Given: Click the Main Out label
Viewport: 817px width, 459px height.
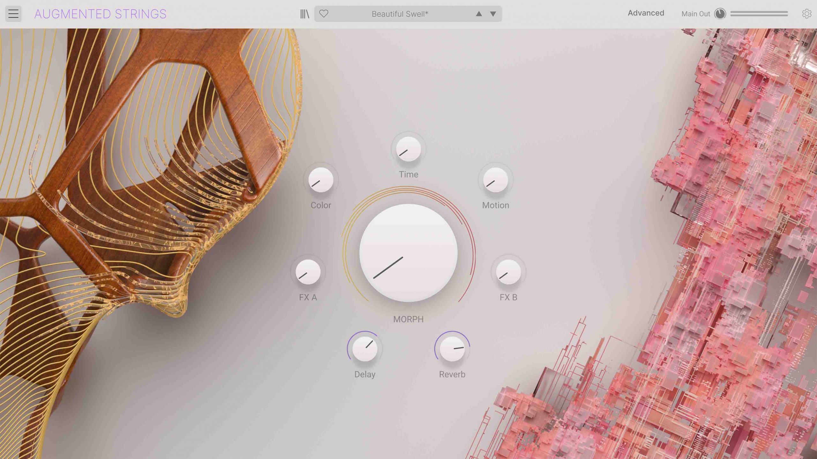Looking at the screenshot, I should [695, 14].
